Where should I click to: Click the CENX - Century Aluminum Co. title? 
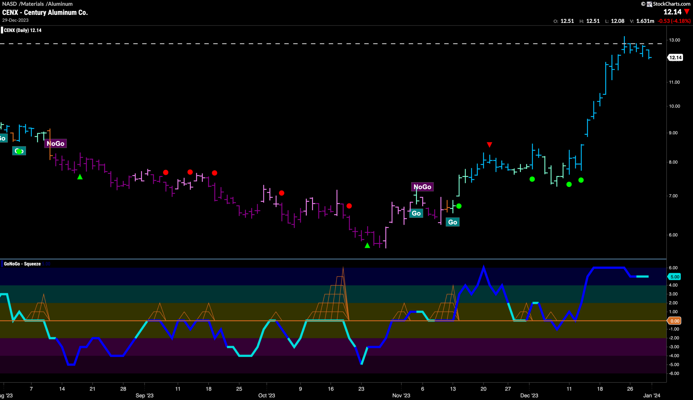[45, 12]
